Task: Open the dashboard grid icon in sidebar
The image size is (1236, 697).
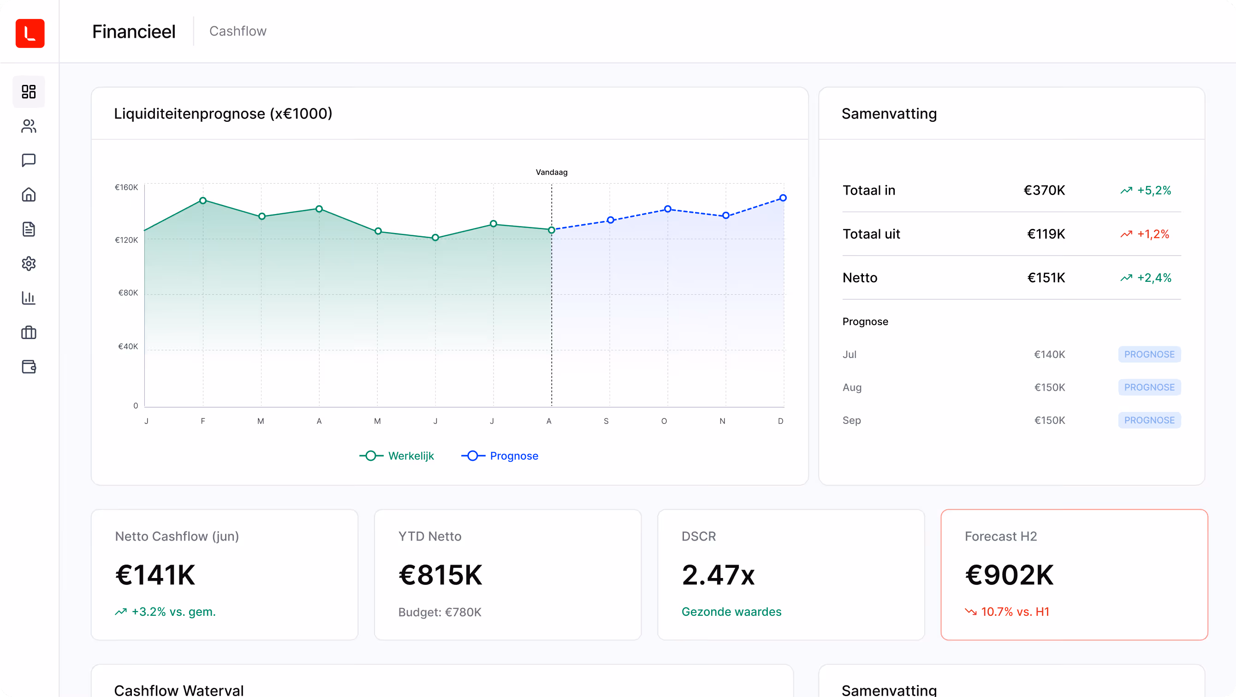Action: [x=29, y=92]
